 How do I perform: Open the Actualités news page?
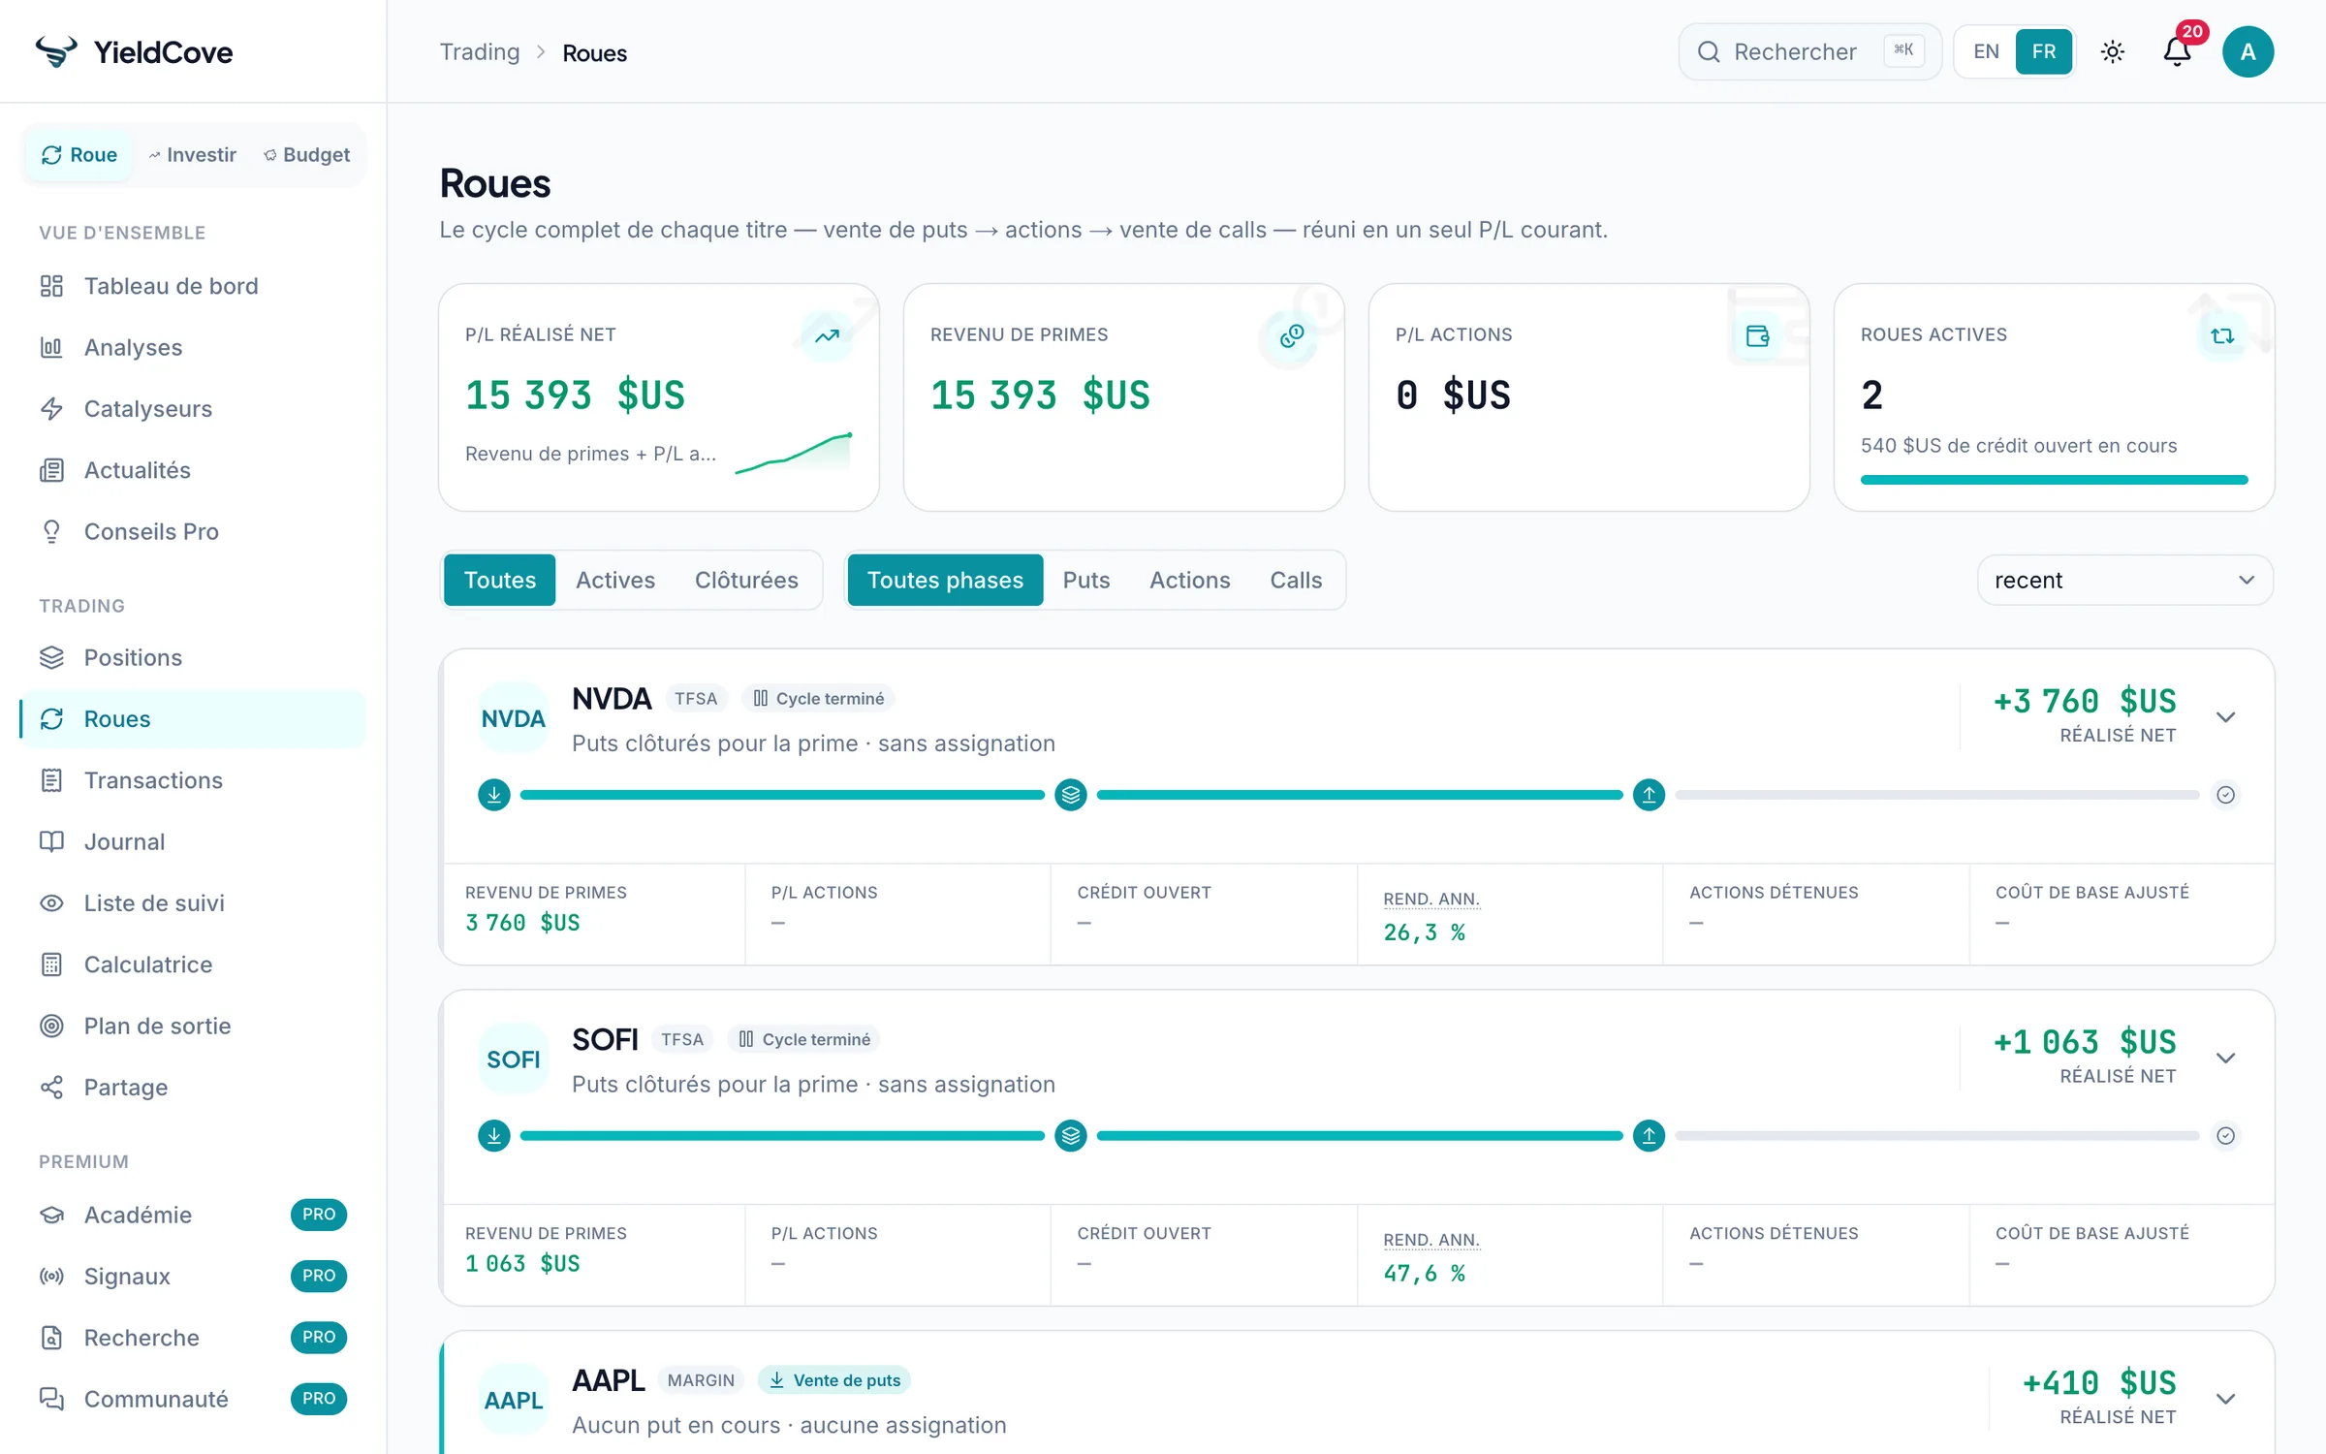tap(193, 470)
